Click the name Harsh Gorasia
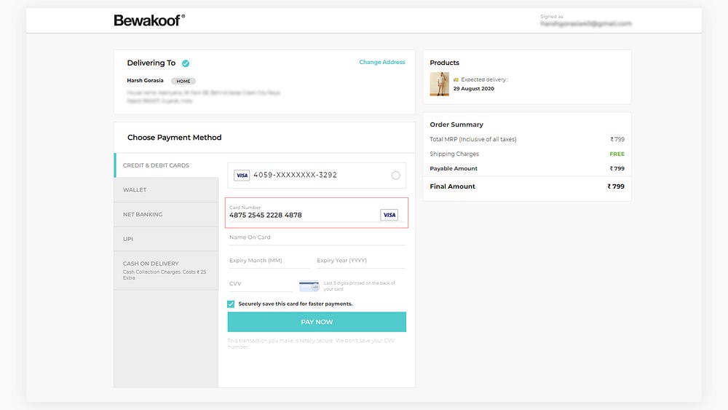 146,80
